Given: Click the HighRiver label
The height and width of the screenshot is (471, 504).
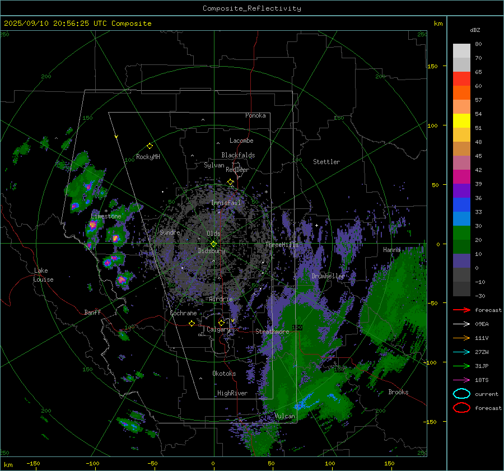Looking at the screenshot, I should coord(232,393).
